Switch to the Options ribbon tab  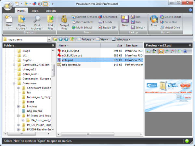51,11
